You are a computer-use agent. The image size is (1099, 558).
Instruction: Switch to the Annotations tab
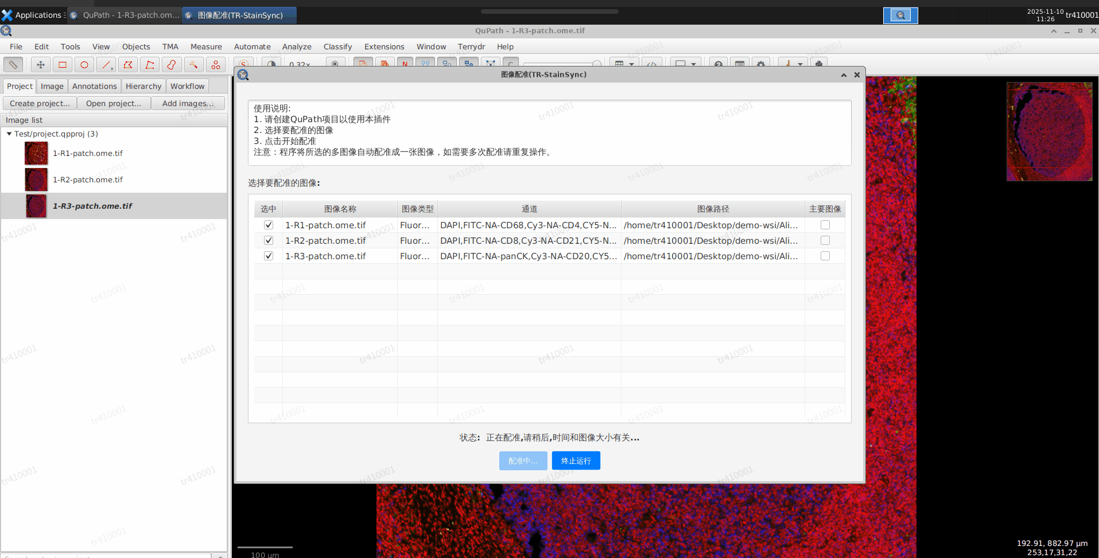pos(94,86)
